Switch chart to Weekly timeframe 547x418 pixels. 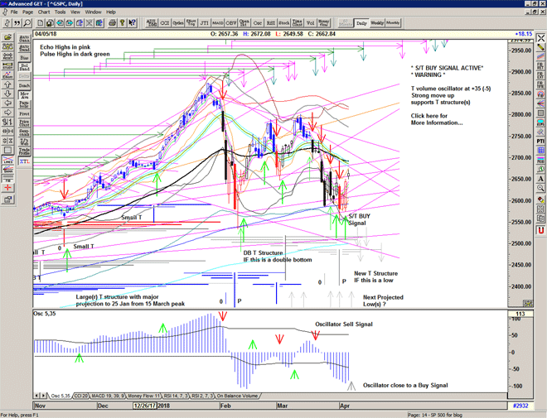click(x=376, y=24)
